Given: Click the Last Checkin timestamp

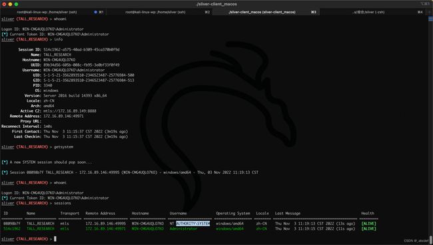Looking at the screenshot, I should (x=86, y=136).
